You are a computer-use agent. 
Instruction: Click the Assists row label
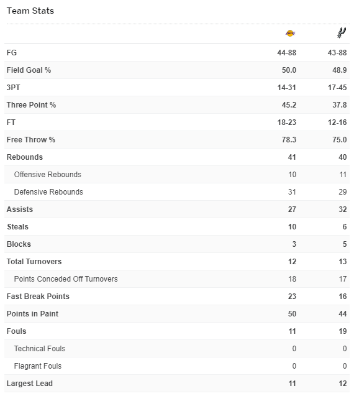(20, 210)
